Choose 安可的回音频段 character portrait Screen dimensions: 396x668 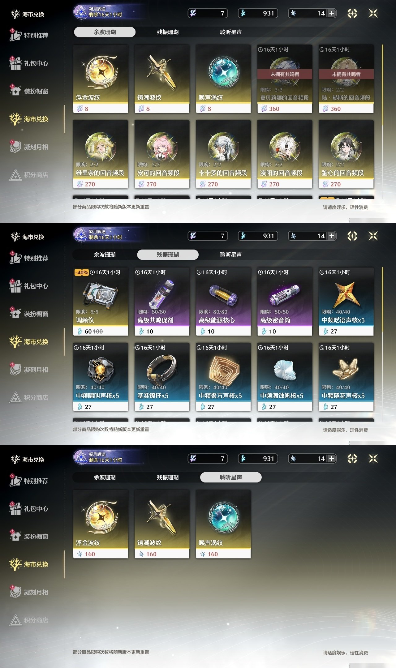(162, 154)
